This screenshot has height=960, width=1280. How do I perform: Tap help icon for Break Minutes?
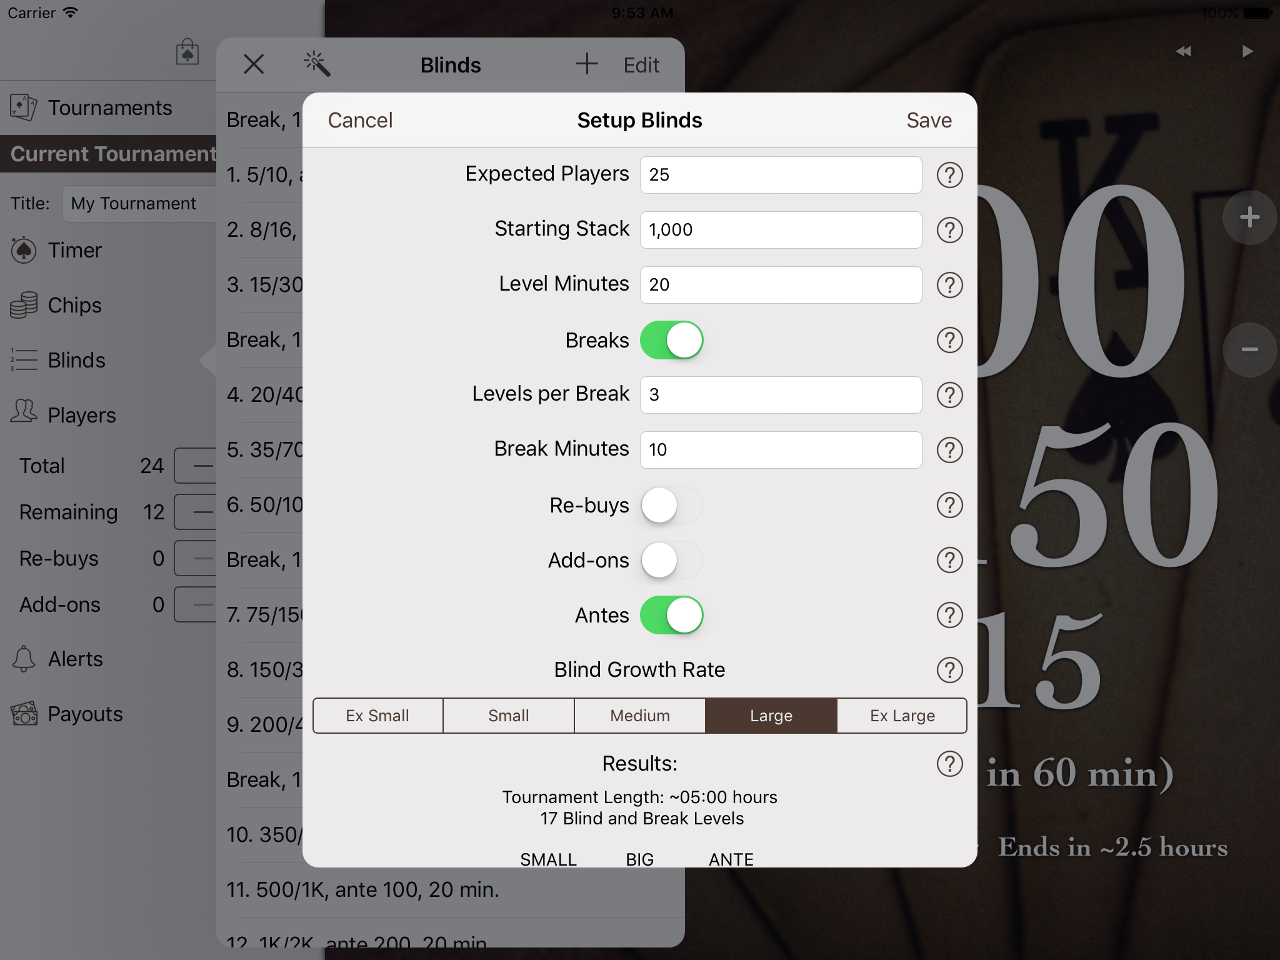point(949,450)
